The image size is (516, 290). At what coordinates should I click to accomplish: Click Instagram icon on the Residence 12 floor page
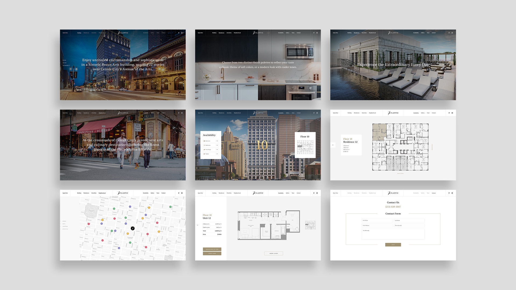(452, 113)
